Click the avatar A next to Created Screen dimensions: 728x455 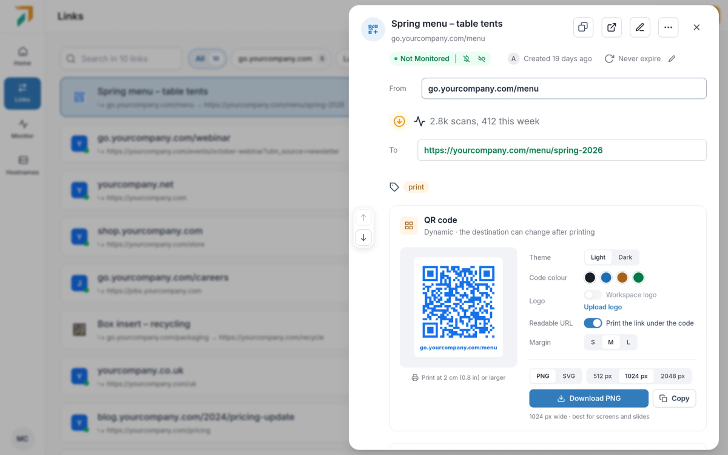(514, 59)
